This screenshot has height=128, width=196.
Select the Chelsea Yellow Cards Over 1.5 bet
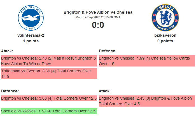(147, 61)
